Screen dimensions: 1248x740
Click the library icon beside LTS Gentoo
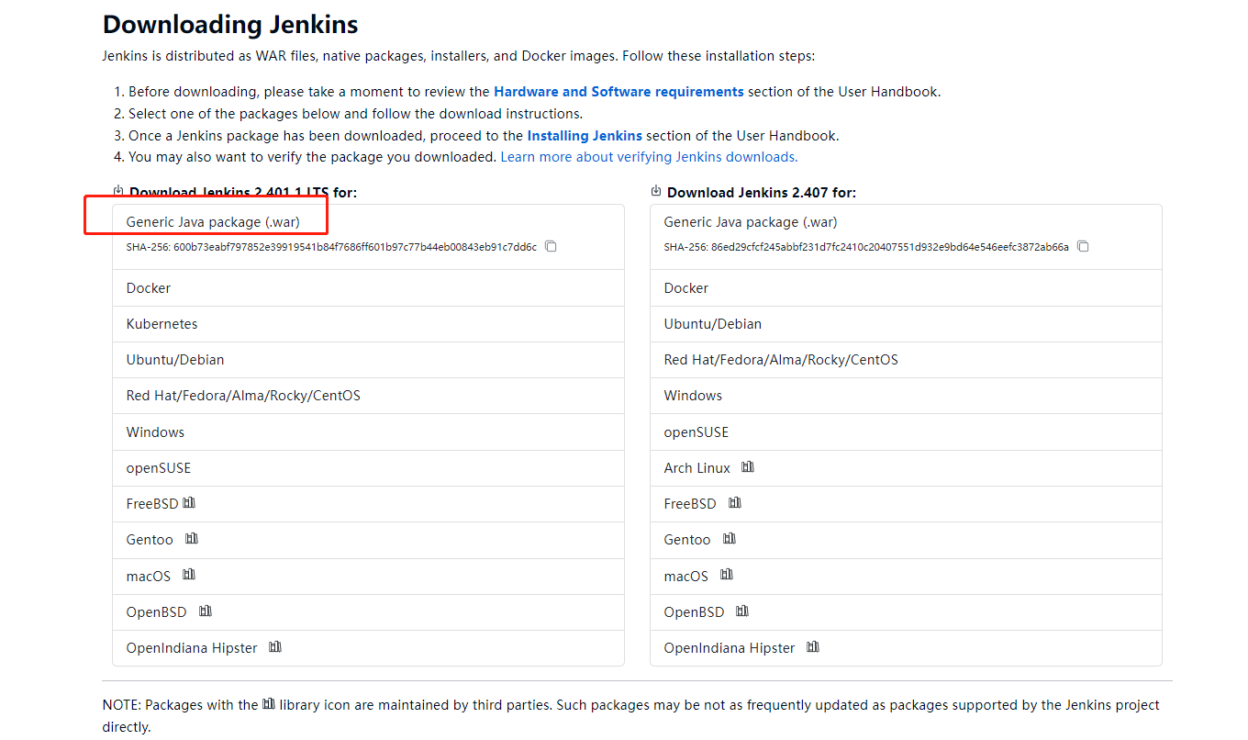[192, 538]
